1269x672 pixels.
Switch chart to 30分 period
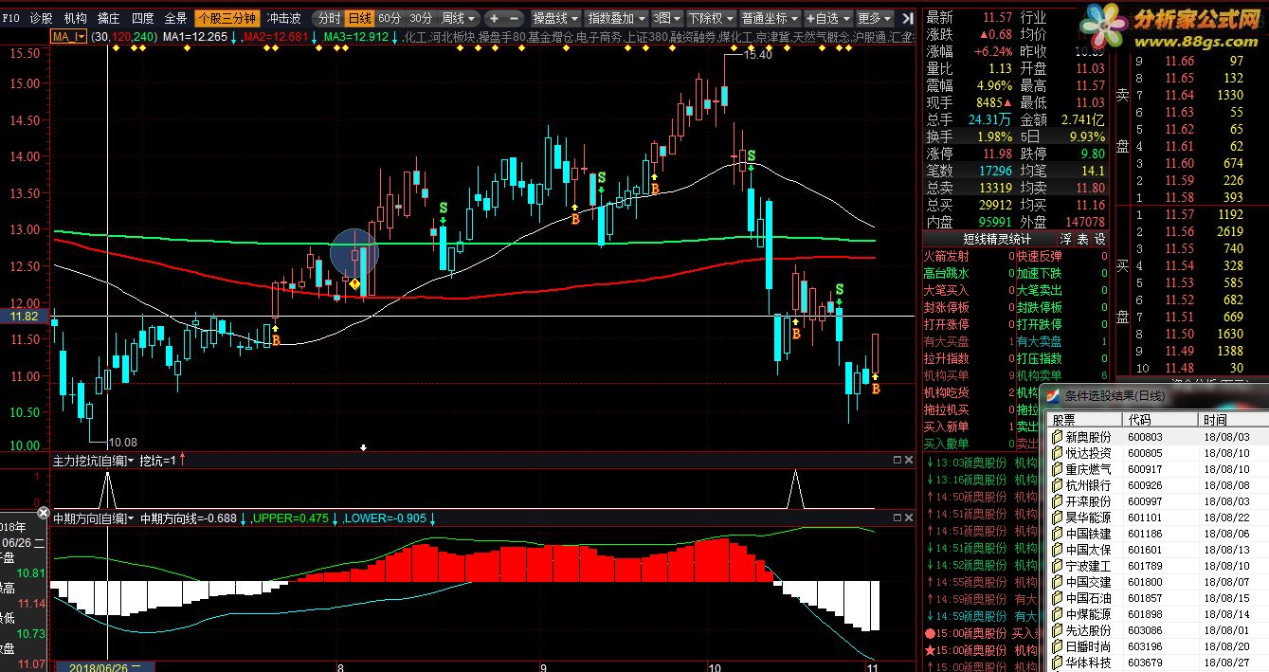coord(420,18)
